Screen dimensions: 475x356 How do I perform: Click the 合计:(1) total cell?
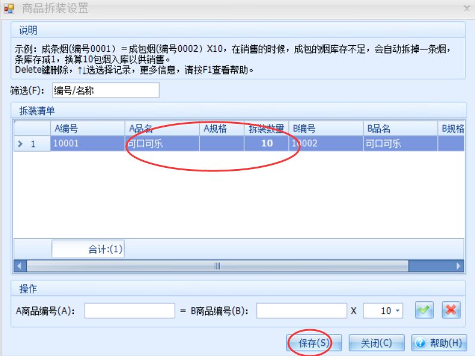88,249
